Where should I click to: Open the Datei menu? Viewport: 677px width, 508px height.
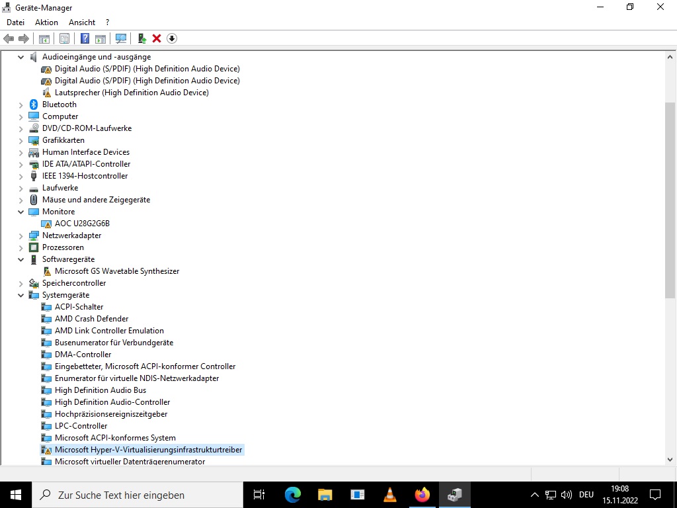16,22
